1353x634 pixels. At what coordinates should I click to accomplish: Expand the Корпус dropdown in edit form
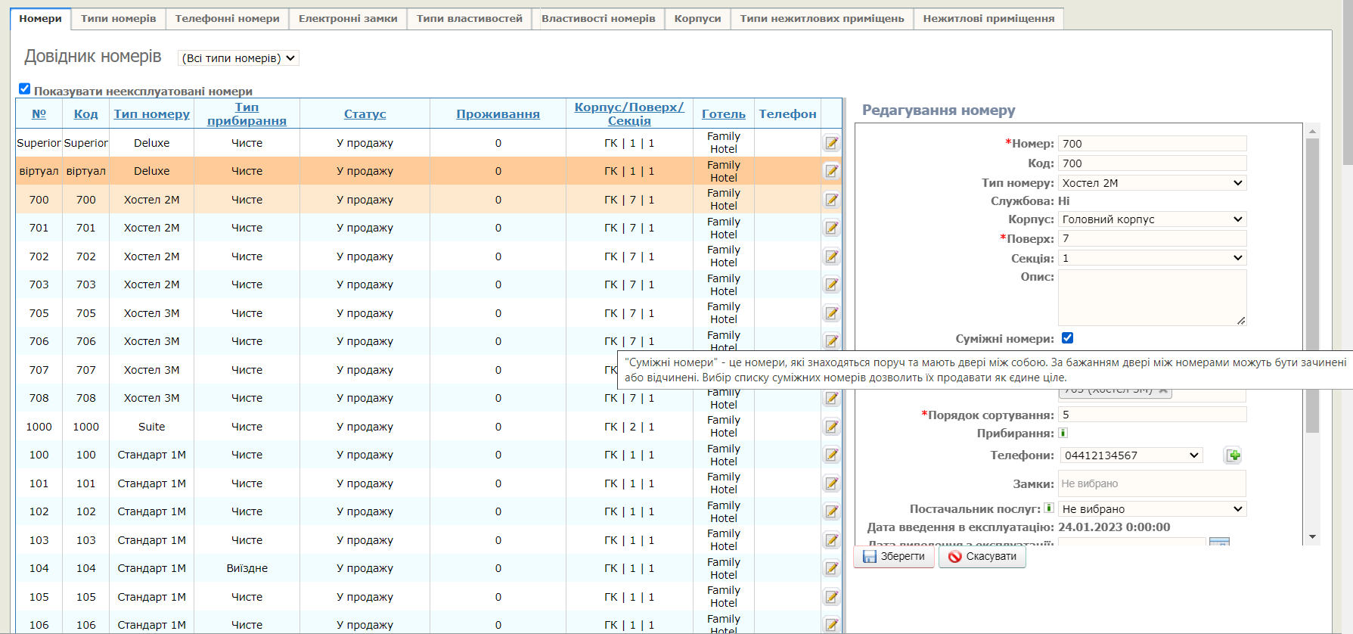(x=1151, y=219)
